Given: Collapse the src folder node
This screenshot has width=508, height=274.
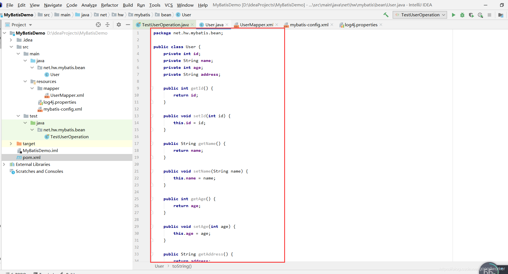Looking at the screenshot, I should pyautogui.click(x=11, y=47).
